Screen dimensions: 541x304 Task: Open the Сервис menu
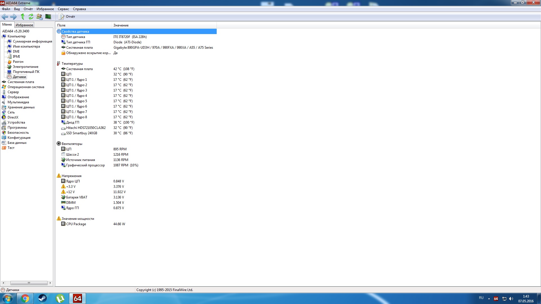coord(63,9)
